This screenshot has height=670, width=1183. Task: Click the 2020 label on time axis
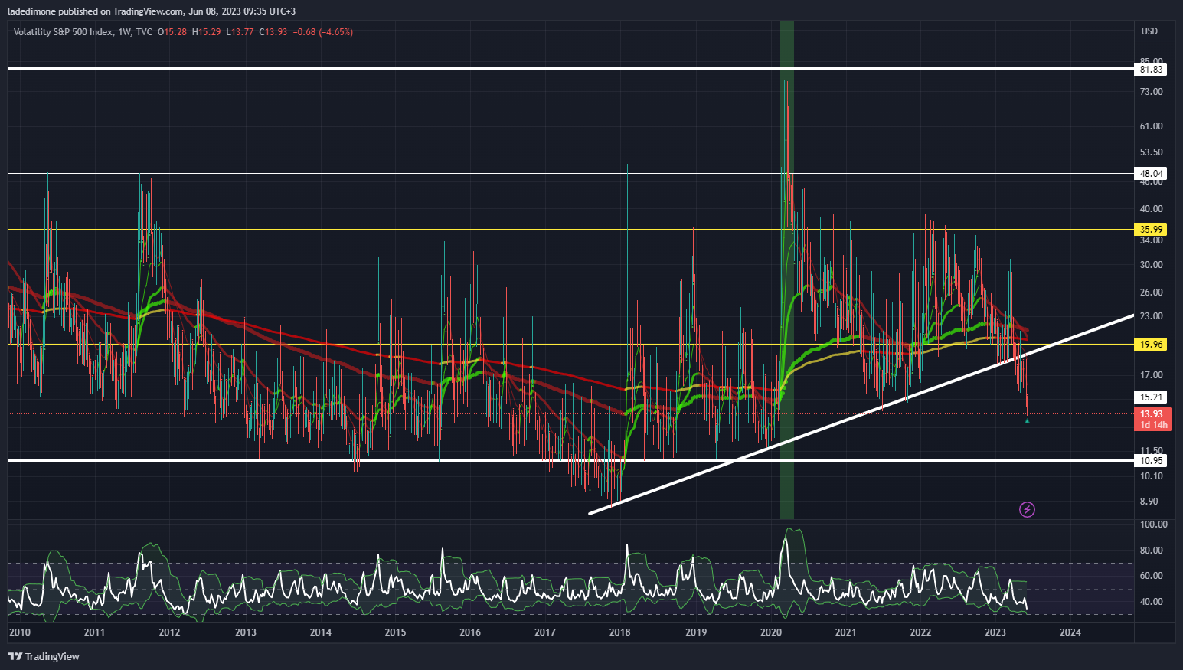coord(770,632)
